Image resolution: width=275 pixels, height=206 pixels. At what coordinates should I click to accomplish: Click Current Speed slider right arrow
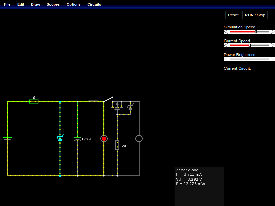pyautogui.click(x=273, y=45)
